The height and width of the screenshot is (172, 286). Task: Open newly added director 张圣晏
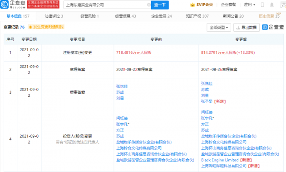[x=207, y=101]
